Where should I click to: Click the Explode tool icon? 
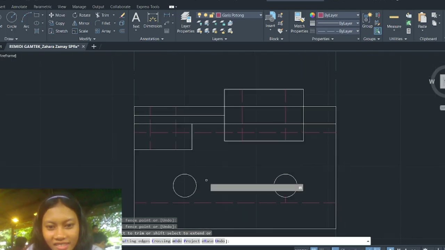tap(122, 23)
